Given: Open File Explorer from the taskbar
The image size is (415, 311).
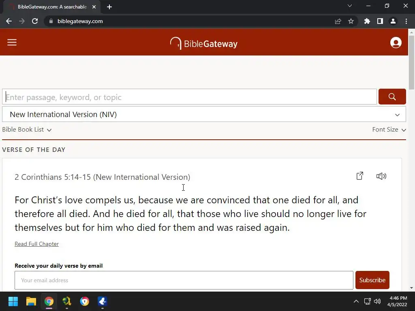Looking at the screenshot, I should click(x=31, y=301).
